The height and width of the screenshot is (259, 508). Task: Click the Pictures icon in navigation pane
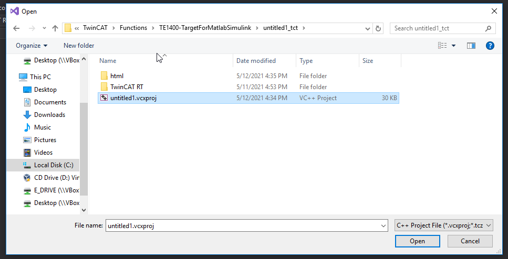tap(27, 140)
